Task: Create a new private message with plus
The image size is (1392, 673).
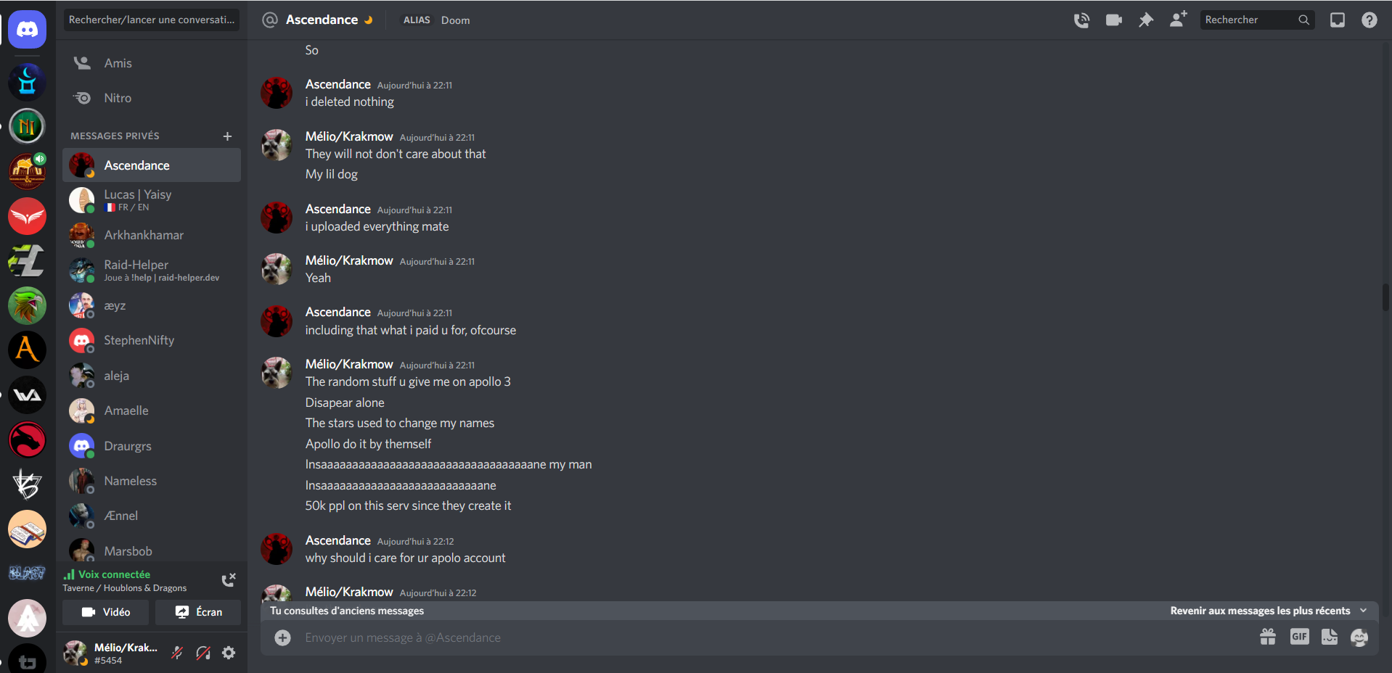Action: (227, 136)
